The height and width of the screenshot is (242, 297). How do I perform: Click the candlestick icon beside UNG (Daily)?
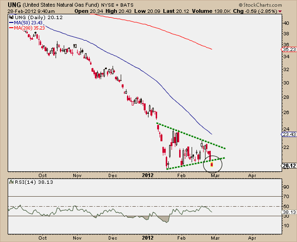(x=11, y=18)
